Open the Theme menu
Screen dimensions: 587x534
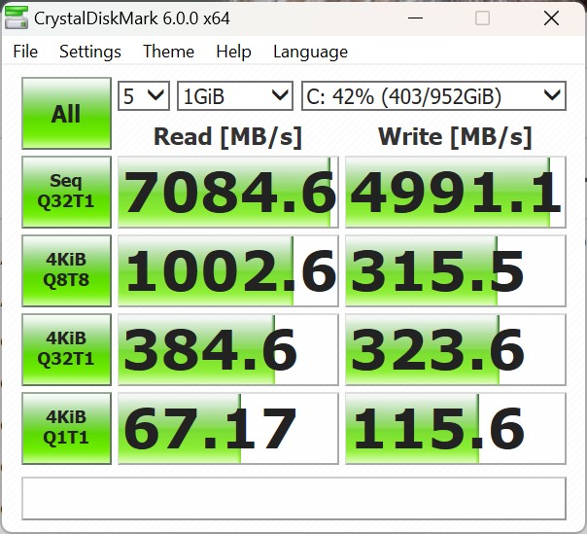pos(168,52)
